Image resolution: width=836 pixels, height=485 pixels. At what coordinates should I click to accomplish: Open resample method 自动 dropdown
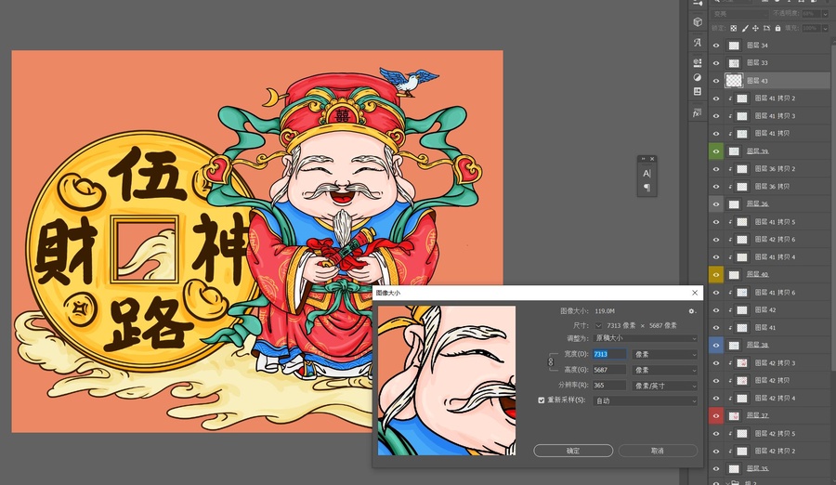click(x=646, y=400)
